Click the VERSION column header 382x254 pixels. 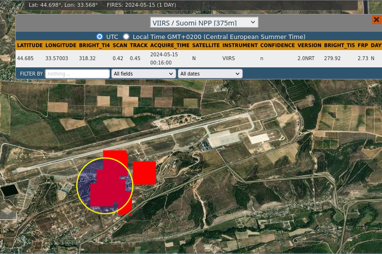pos(309,45)
